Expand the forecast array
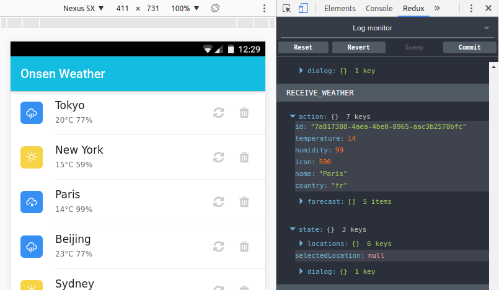Viewport: 499px width, 290px height. point(301,201)
